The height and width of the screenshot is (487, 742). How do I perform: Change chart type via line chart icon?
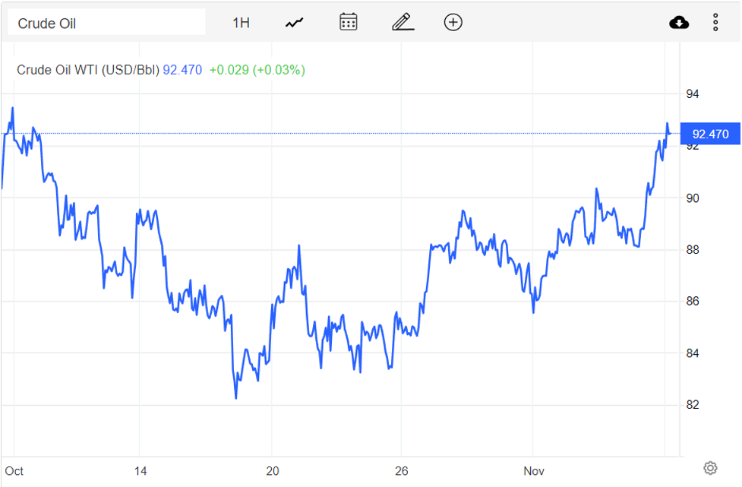tap(295, 23)
